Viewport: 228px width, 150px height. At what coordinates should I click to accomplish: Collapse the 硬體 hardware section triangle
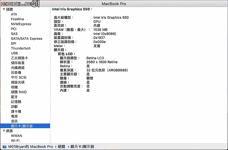(x=4, y=9)
